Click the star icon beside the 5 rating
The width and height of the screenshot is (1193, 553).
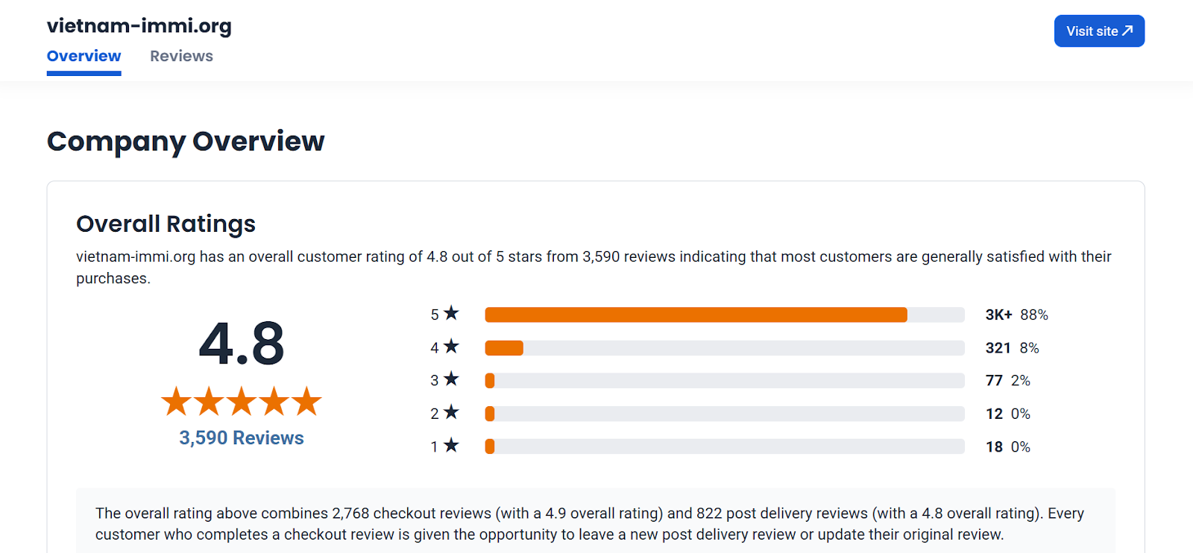(451, 313)
